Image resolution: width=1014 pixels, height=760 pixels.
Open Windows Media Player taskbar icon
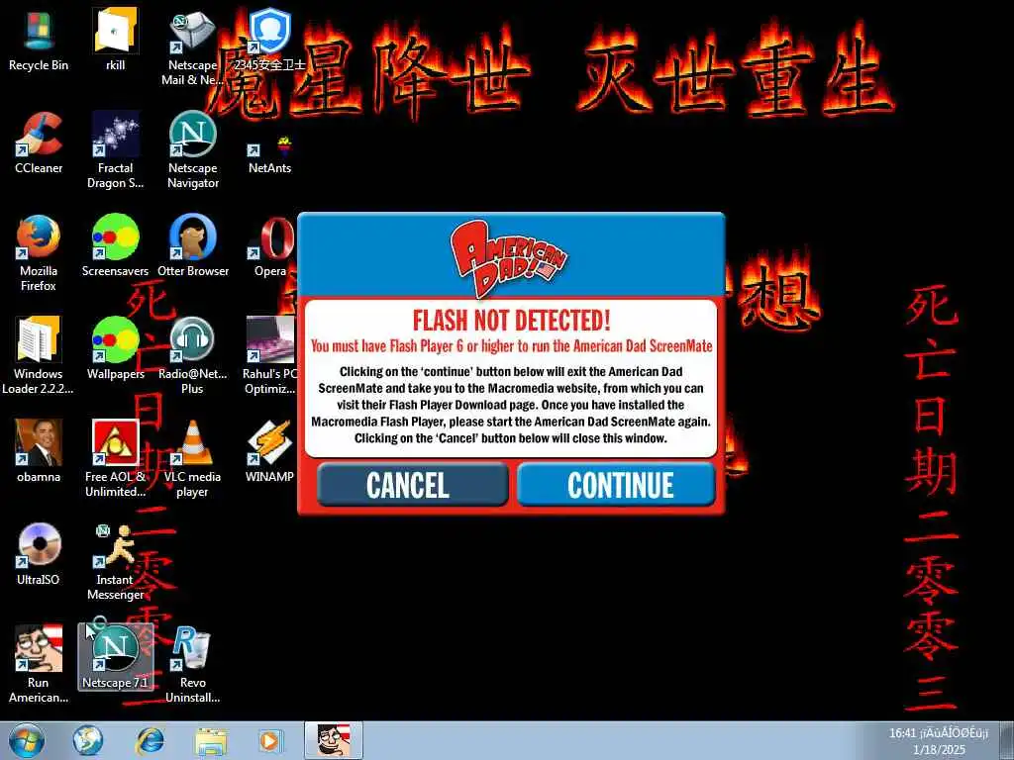(269, 740)
